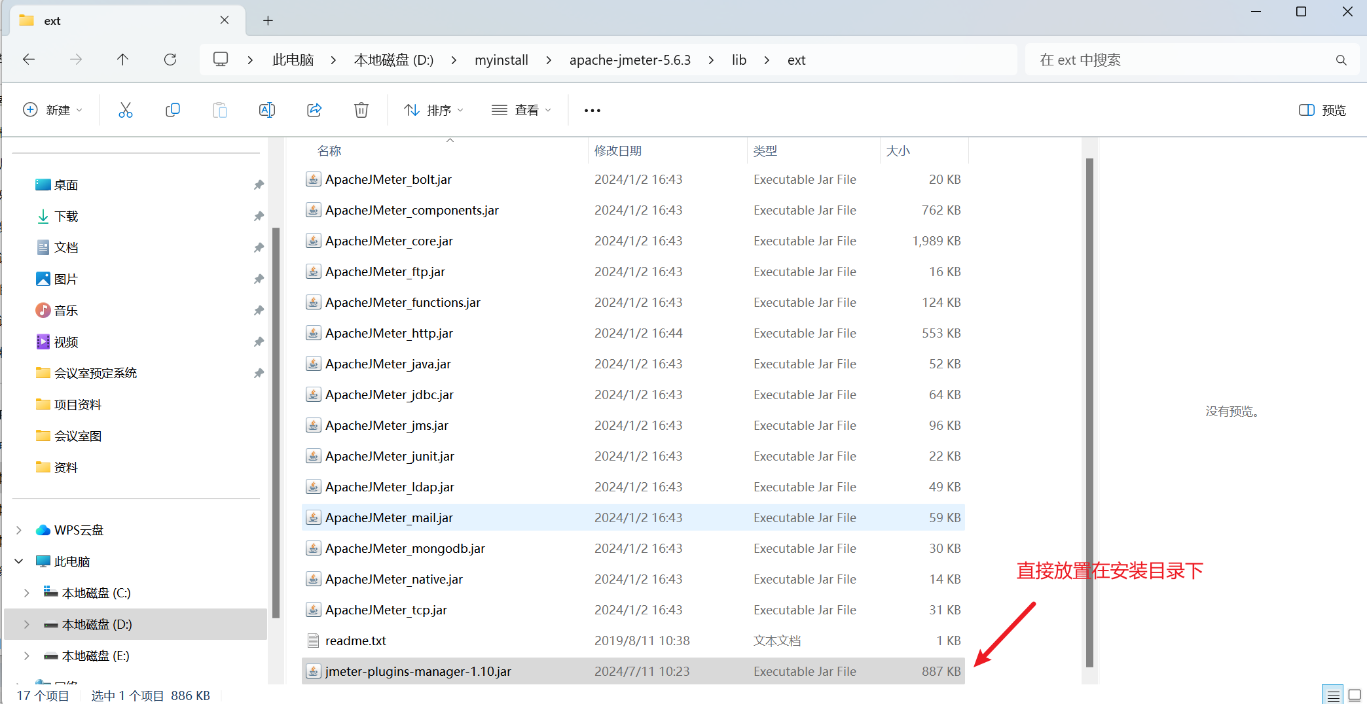This screenshot has height=704, width=1367.
Task: Go back with the left arrow
Action: pyautogui.click(x=29, y=60)
